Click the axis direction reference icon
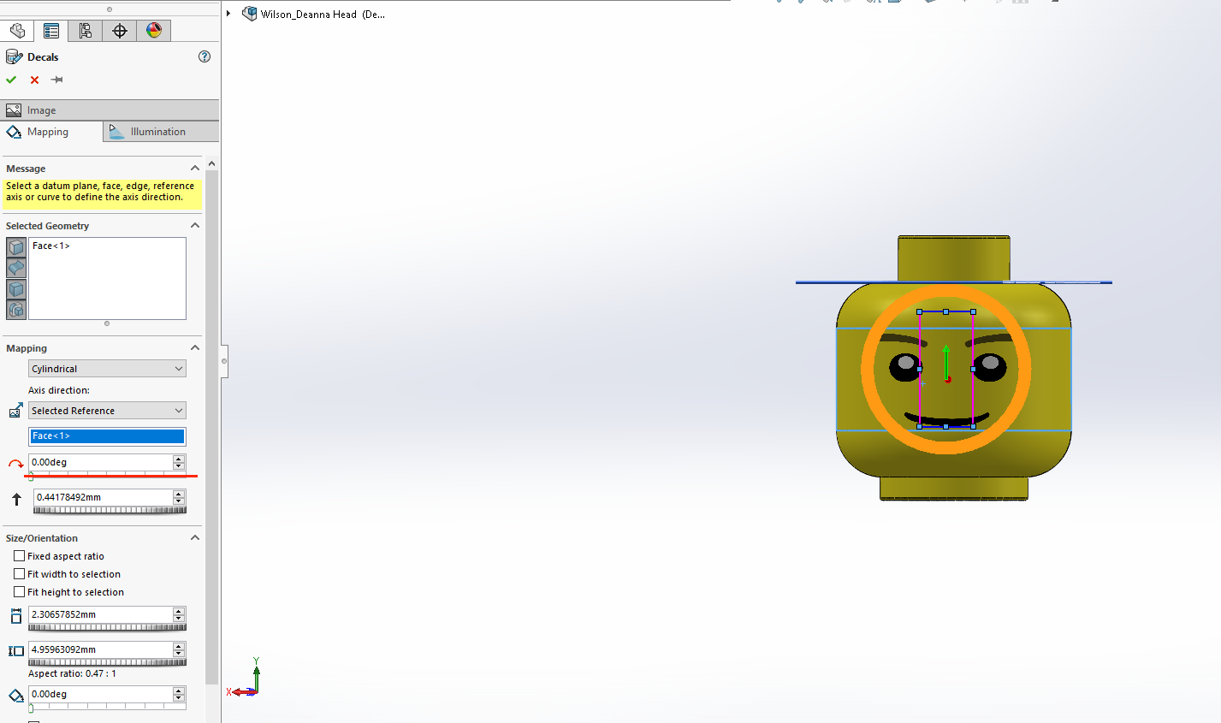This screenshot has width=1221, height=723. tap(15, 410)
